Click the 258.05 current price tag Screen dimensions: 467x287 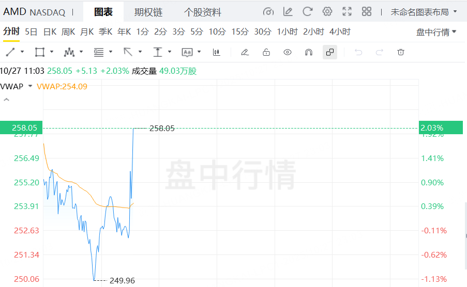[21, 127]
